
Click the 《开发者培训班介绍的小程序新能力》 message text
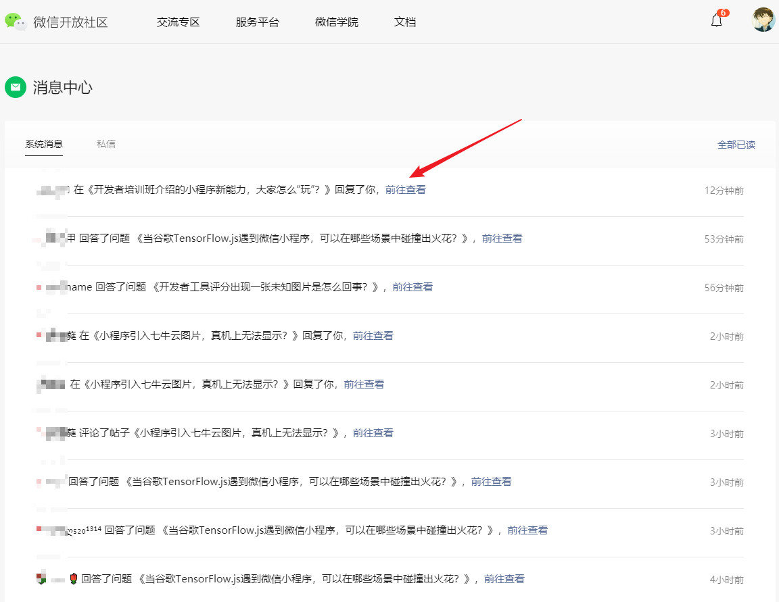(x=209, y=190)
